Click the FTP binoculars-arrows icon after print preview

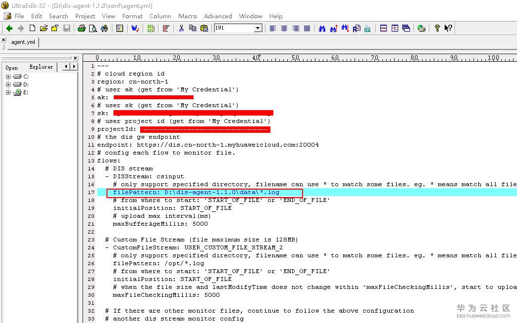click(104, 28)
